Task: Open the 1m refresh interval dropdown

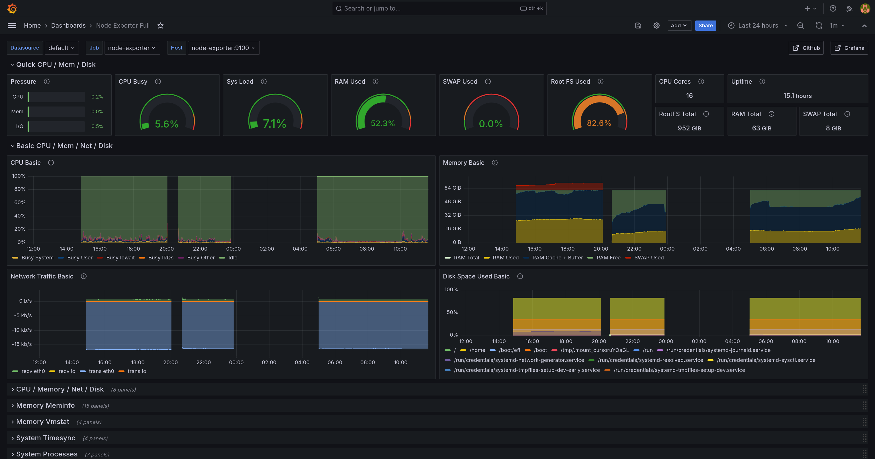Action: (837, 25)
